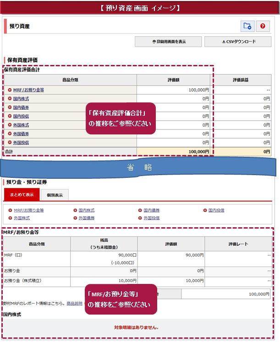The width and height of the screenshot is (280, 342).
Task: Click the bullet icon beside quick-link 外国株式
Action: [x=10, y=218]
